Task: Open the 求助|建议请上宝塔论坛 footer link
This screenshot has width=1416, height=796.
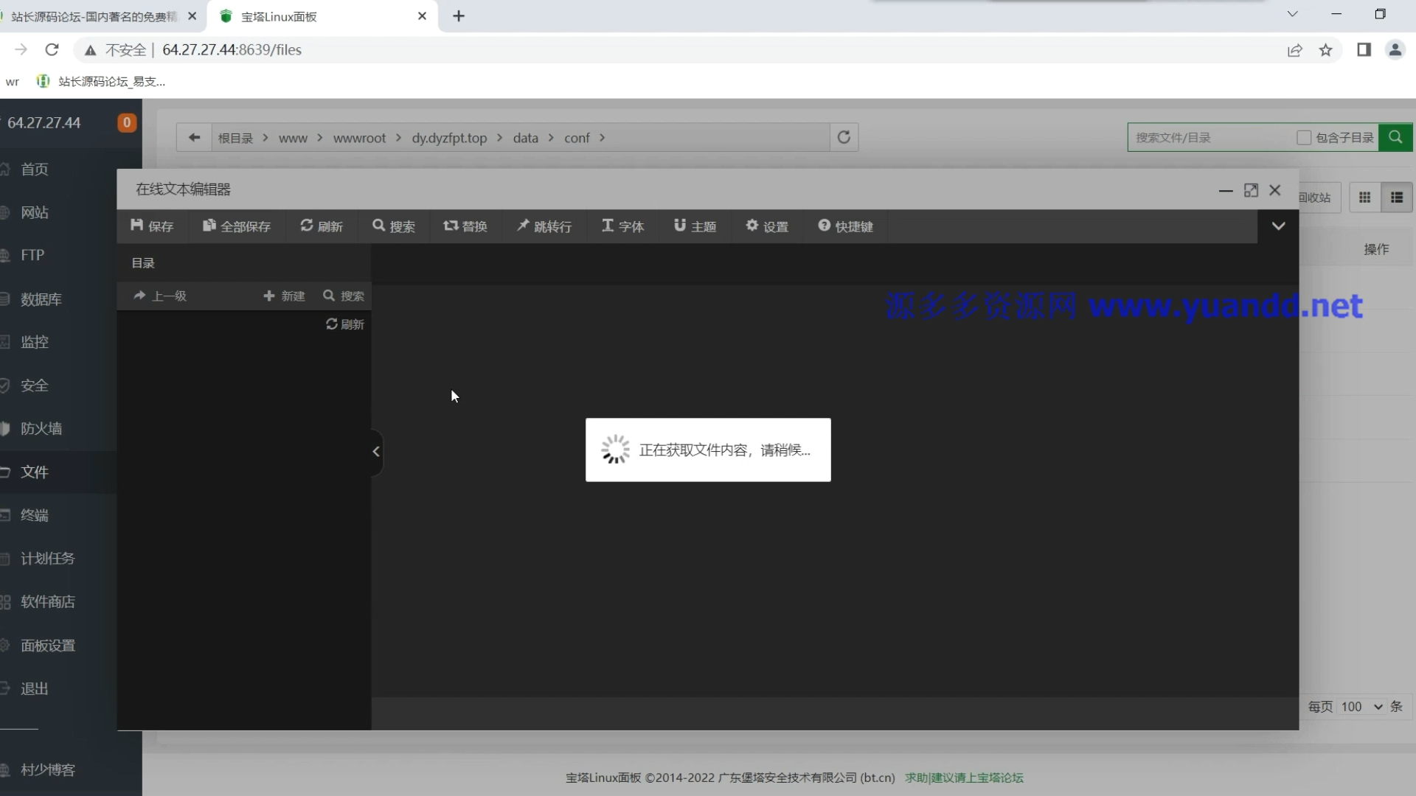Action: point(964,778)
